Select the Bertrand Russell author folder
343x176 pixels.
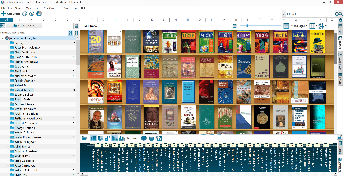click(x=24, y=104)
